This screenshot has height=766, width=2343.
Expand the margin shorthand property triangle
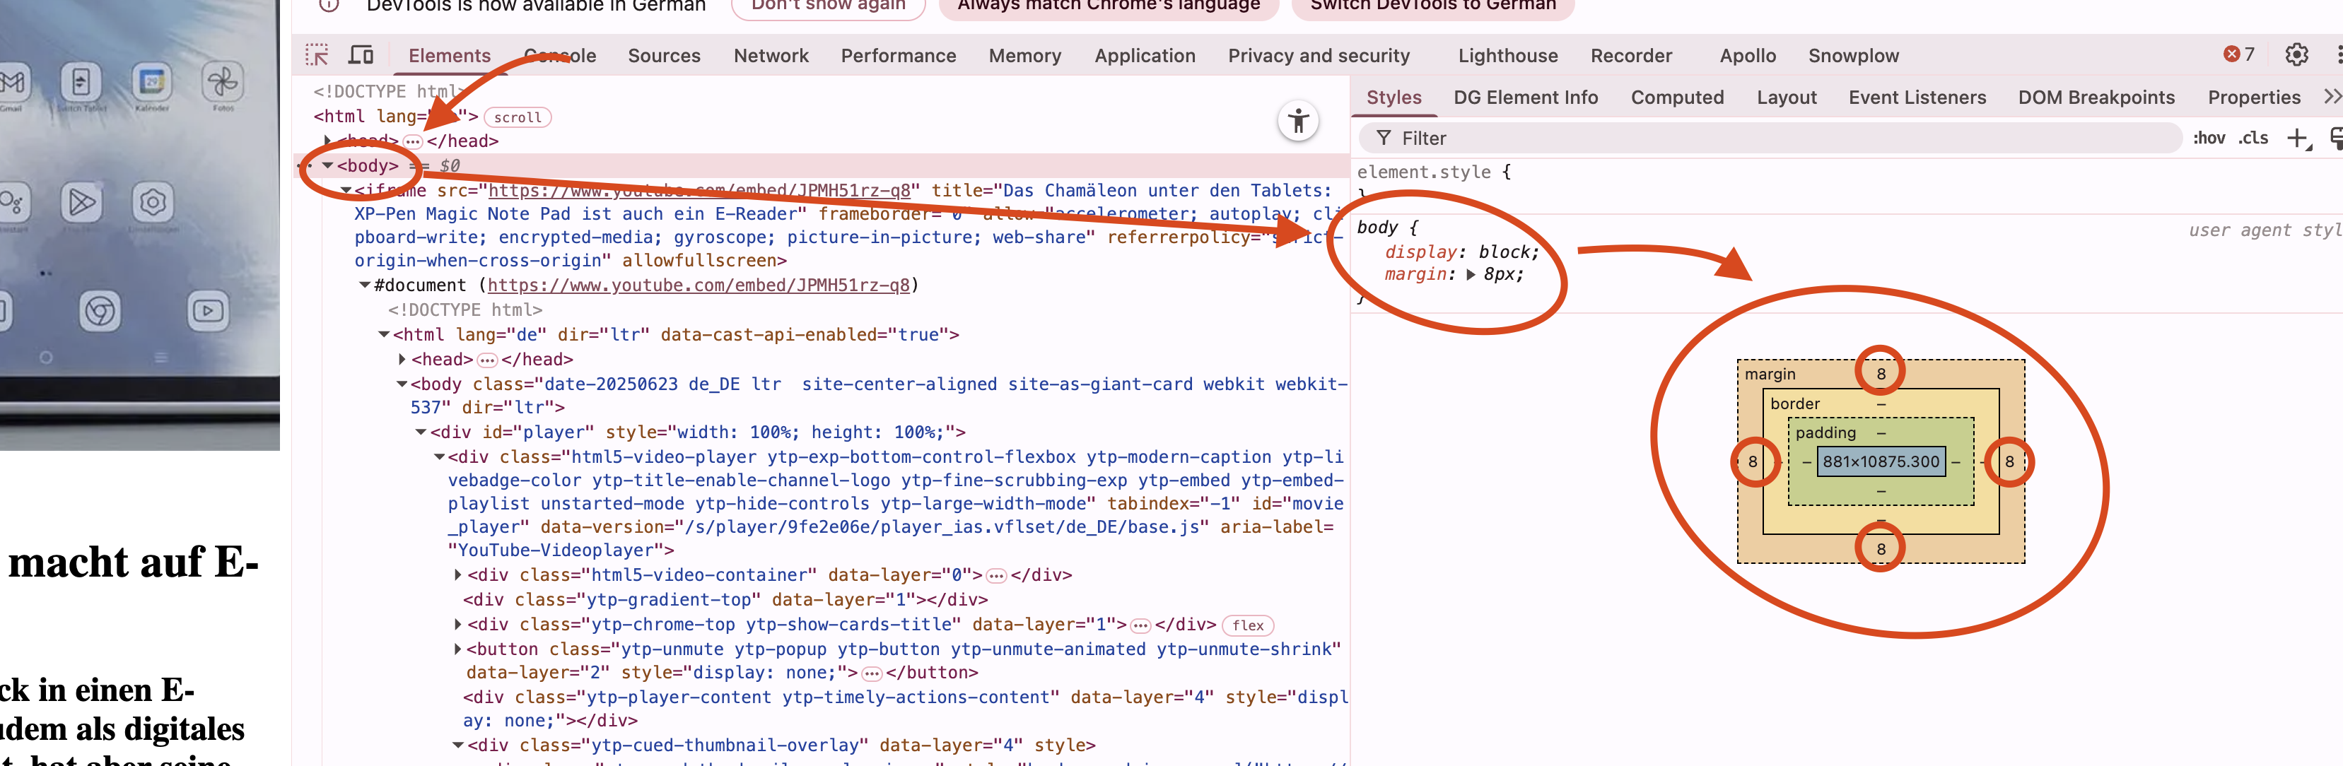click(1471, 274)
